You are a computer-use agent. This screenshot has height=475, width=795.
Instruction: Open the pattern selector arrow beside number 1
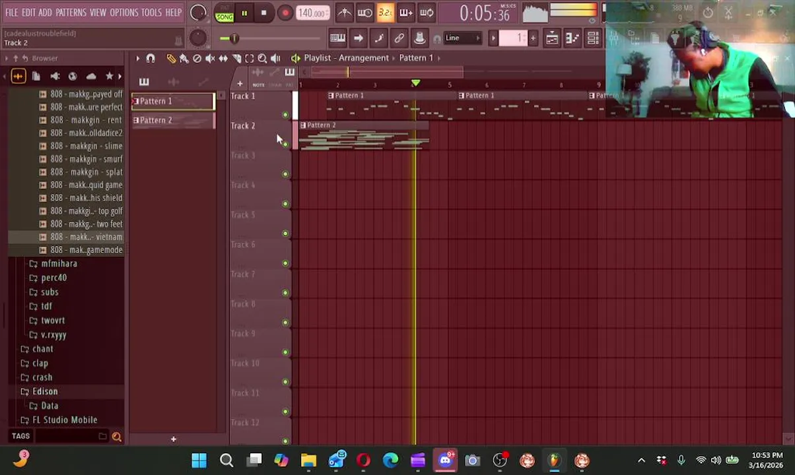493,38
